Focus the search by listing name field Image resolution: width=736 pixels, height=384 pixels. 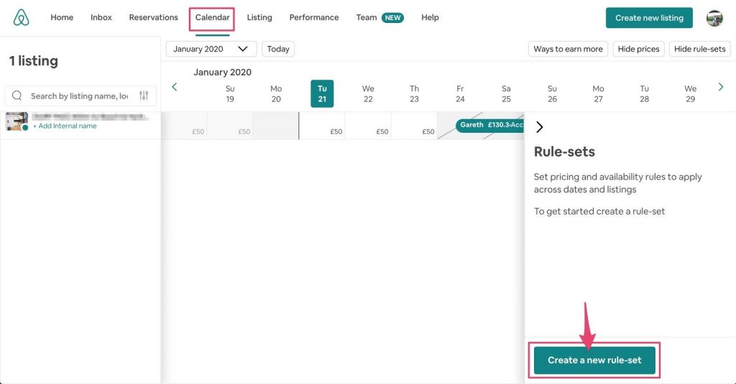79,96
